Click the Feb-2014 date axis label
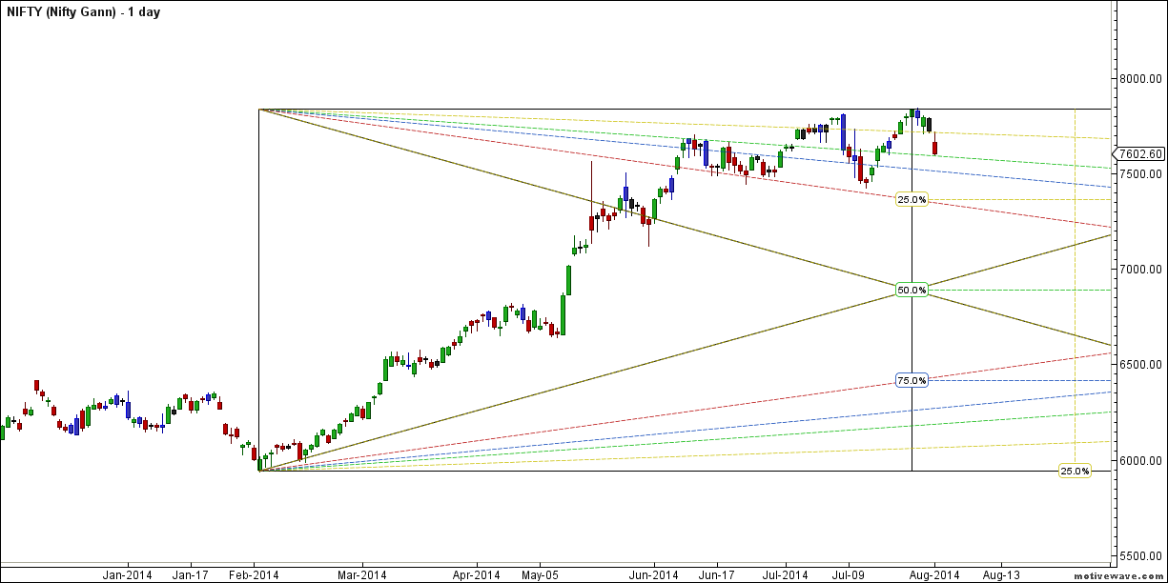 click(x=252, y=575)
